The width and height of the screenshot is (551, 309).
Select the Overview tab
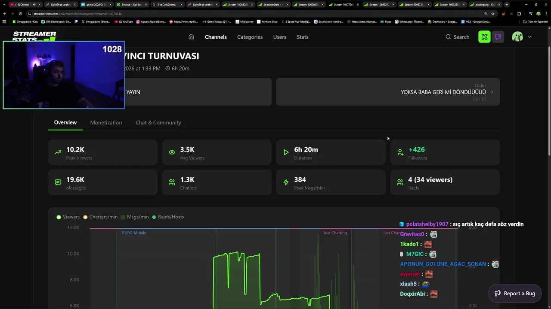[x=65, y=122]
